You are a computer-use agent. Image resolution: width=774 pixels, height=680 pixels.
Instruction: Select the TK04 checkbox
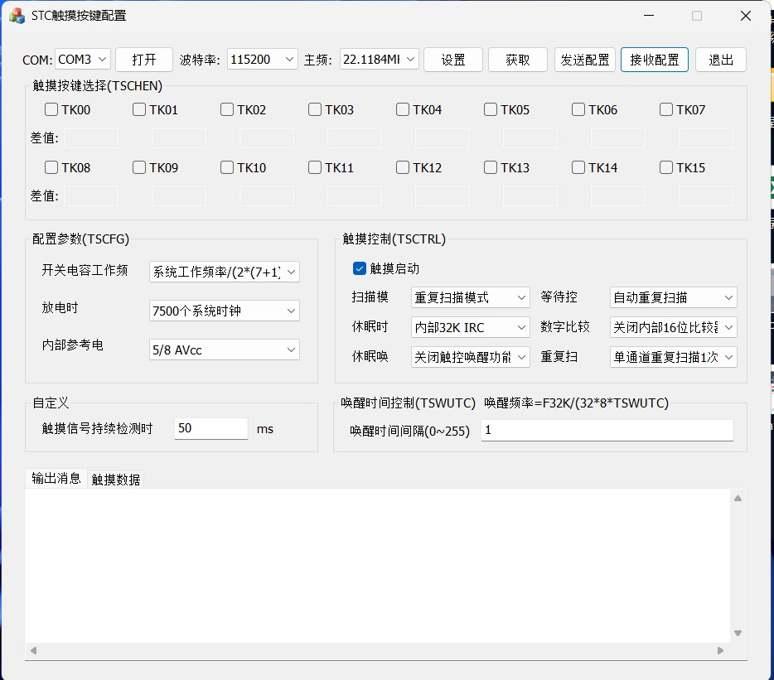[x=403, y=109]
